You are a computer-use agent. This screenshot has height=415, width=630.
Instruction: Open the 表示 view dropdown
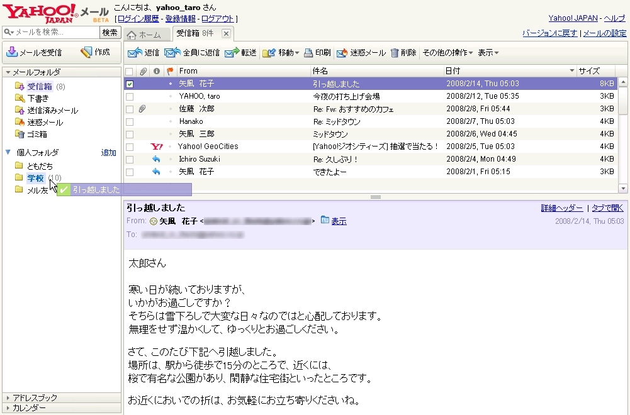pyautogui.click(x=488, y=53)
